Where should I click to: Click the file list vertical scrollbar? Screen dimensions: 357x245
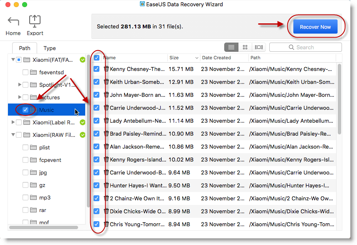339,99
